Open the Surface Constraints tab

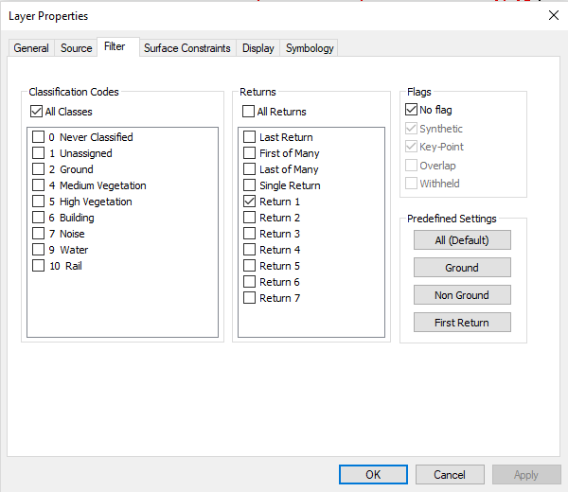click(x=187, y=48)
